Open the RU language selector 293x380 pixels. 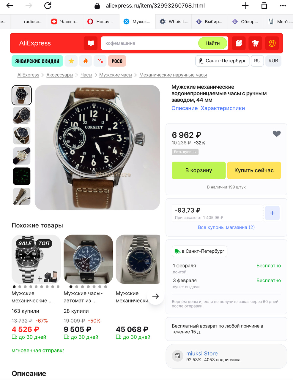[257, 61]
